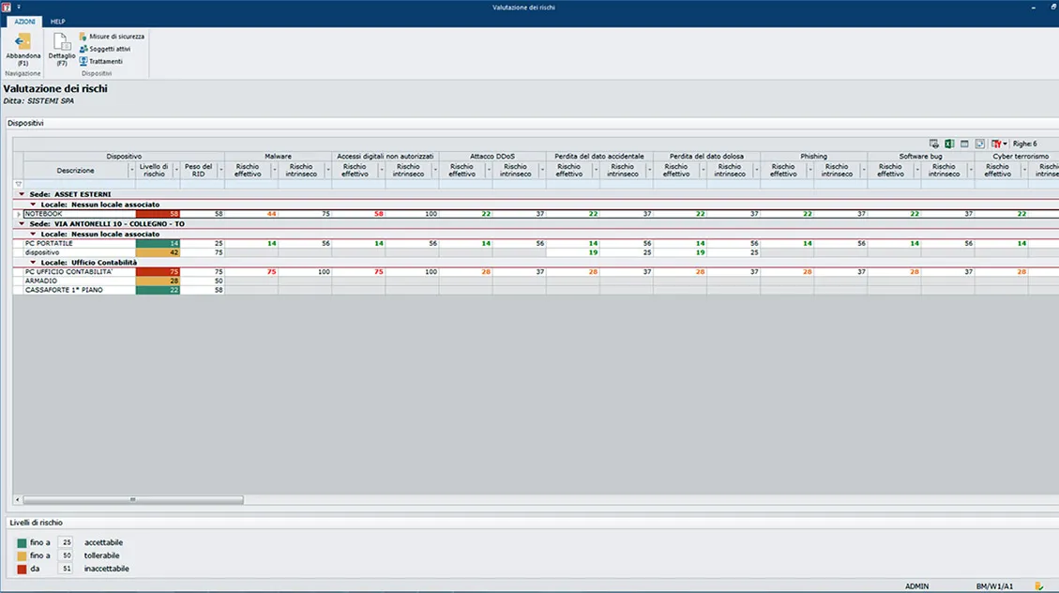Export the grid to Excel

(949, 144)
